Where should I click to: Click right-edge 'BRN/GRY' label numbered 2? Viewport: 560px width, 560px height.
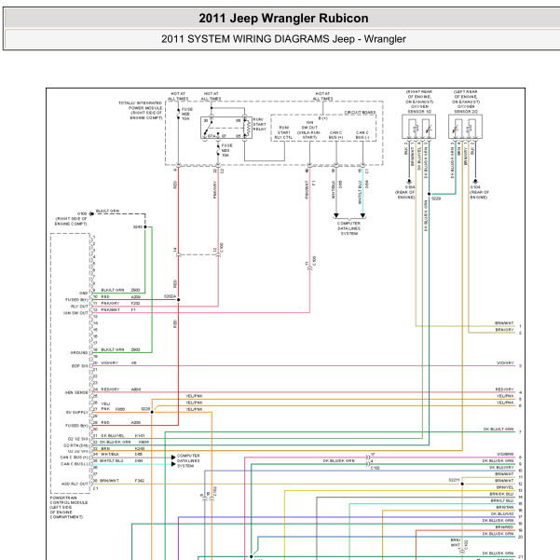coord(504,330)
